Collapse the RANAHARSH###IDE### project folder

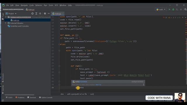pyautogui.click(x=6, y=17)
